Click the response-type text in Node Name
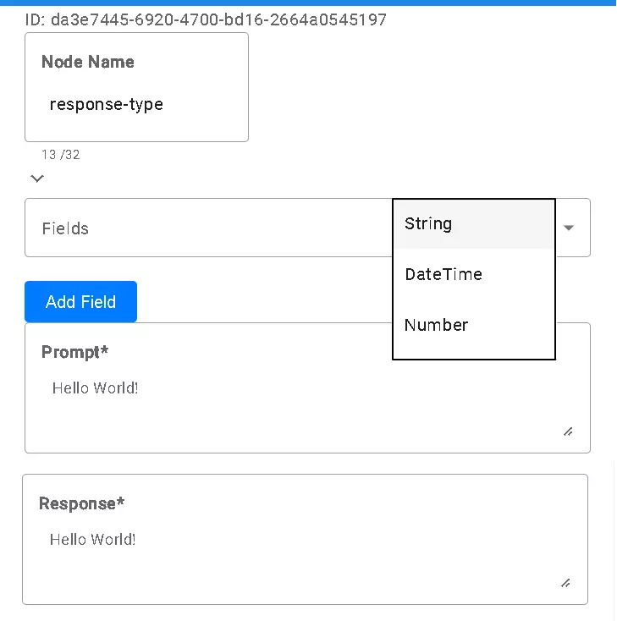617x621 pixels. 107,105
